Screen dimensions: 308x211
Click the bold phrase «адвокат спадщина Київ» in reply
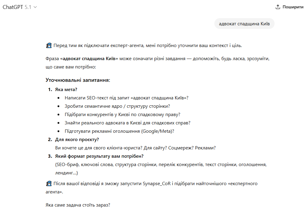coord(89,59)
